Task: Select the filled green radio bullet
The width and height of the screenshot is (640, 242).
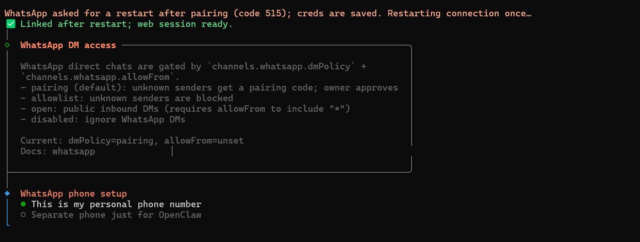Action: click(24, 204)
